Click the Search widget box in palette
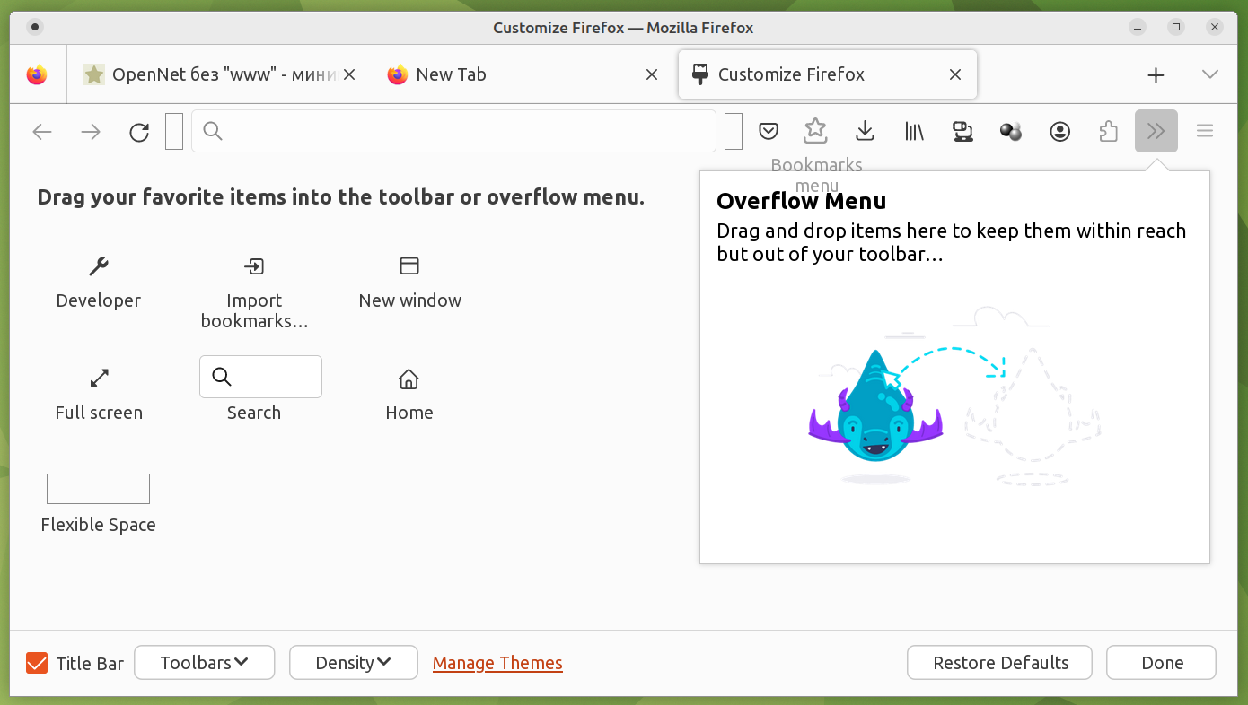The height and width of the screenshot is (705, 1248). (x=260, y=377)
